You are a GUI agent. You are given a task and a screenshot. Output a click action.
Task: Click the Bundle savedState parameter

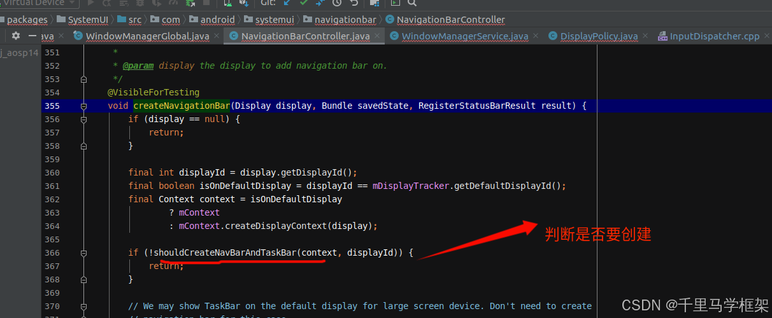click(x=364, y=106)
